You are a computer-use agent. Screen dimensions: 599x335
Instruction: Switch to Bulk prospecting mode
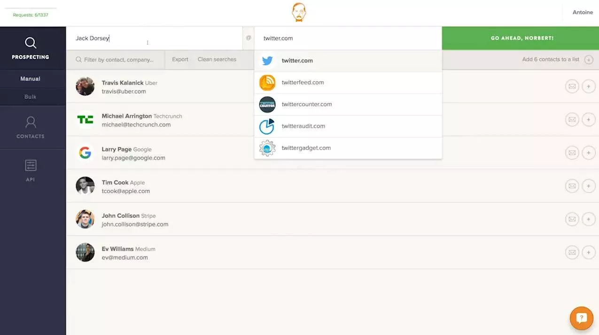pos(31,97)
